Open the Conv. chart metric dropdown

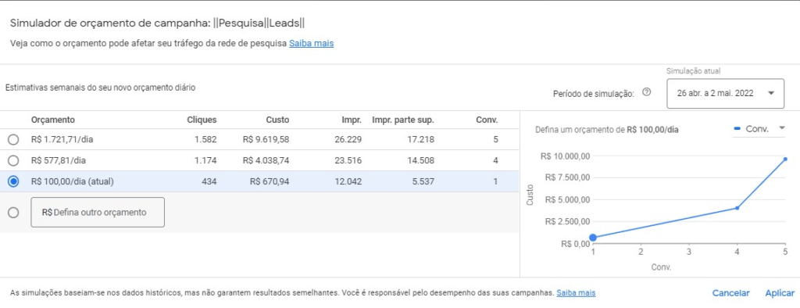point(759,129)
